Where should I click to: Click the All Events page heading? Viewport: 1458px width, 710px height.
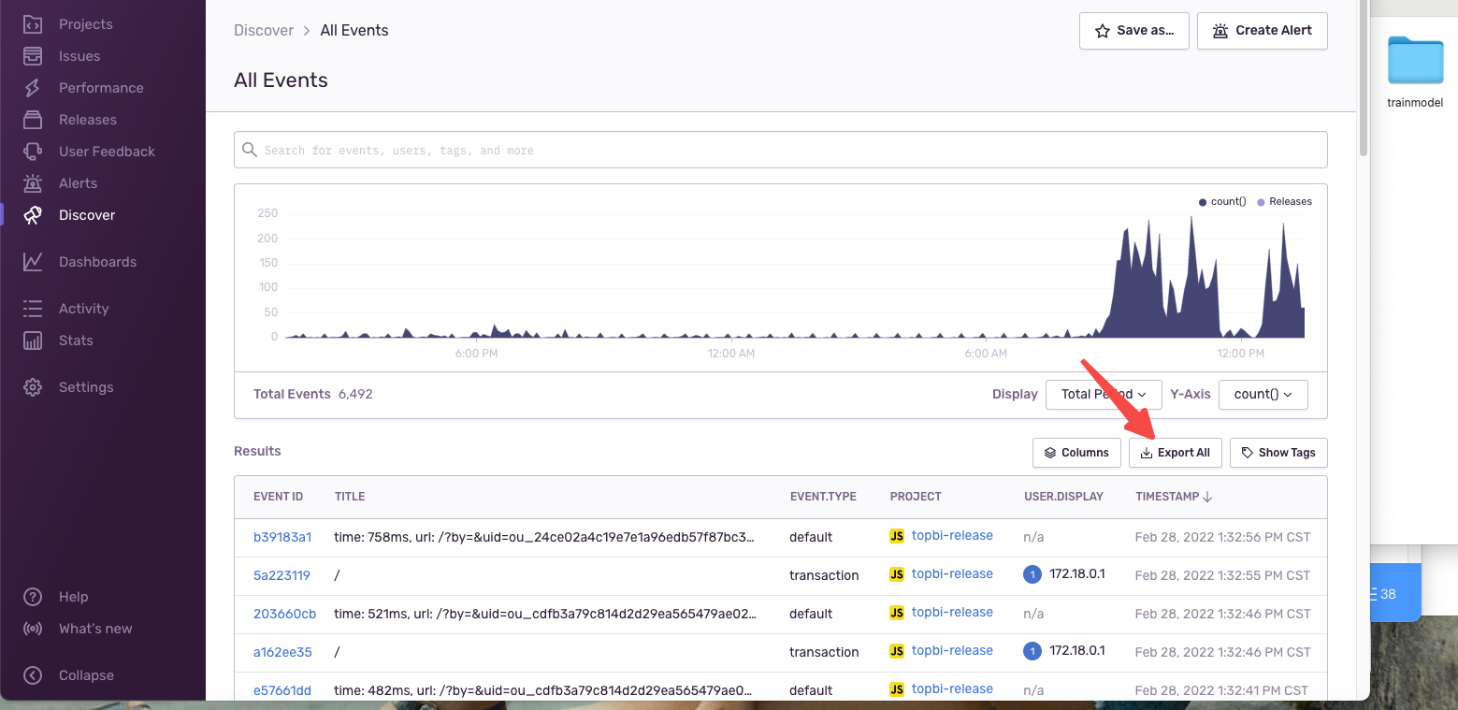click(x=281, y=80)
